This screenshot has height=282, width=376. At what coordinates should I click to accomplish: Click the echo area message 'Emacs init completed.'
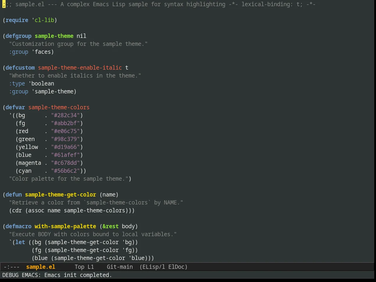pos(78,275)
